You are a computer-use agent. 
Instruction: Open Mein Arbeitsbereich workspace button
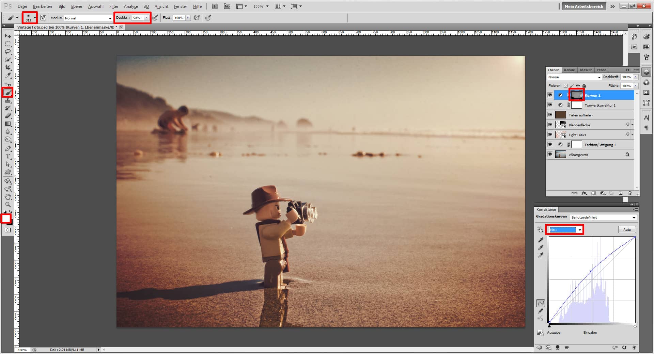tap(583, 6)
